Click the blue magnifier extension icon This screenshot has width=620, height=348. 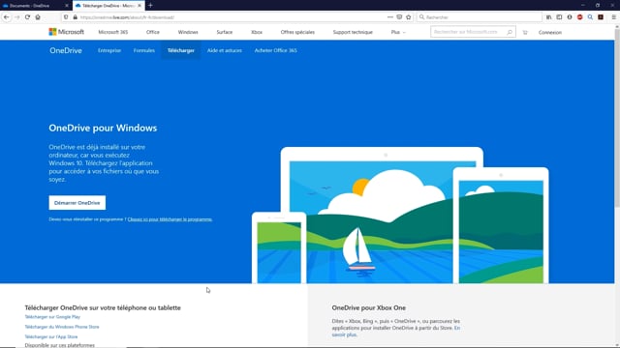590,17
